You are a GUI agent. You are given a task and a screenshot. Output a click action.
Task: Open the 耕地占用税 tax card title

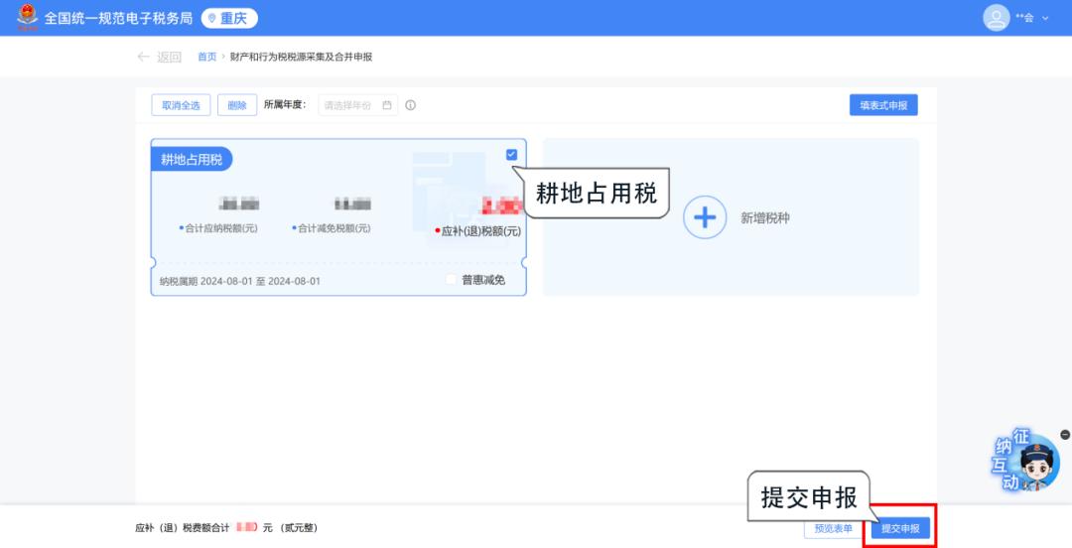coord(192,159)
